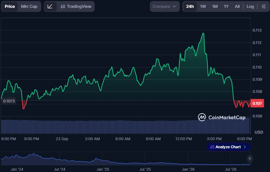
Task: Show All time price history
Action: coord(237,6)
